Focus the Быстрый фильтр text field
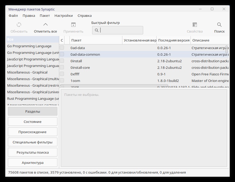Viewport: 235px width, 182px height. [117, 30]
